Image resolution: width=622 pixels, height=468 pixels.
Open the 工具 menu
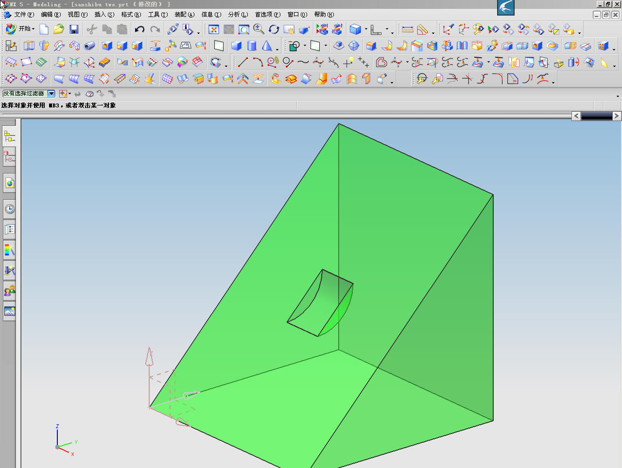pyautogui.click(x=157, y=15)
